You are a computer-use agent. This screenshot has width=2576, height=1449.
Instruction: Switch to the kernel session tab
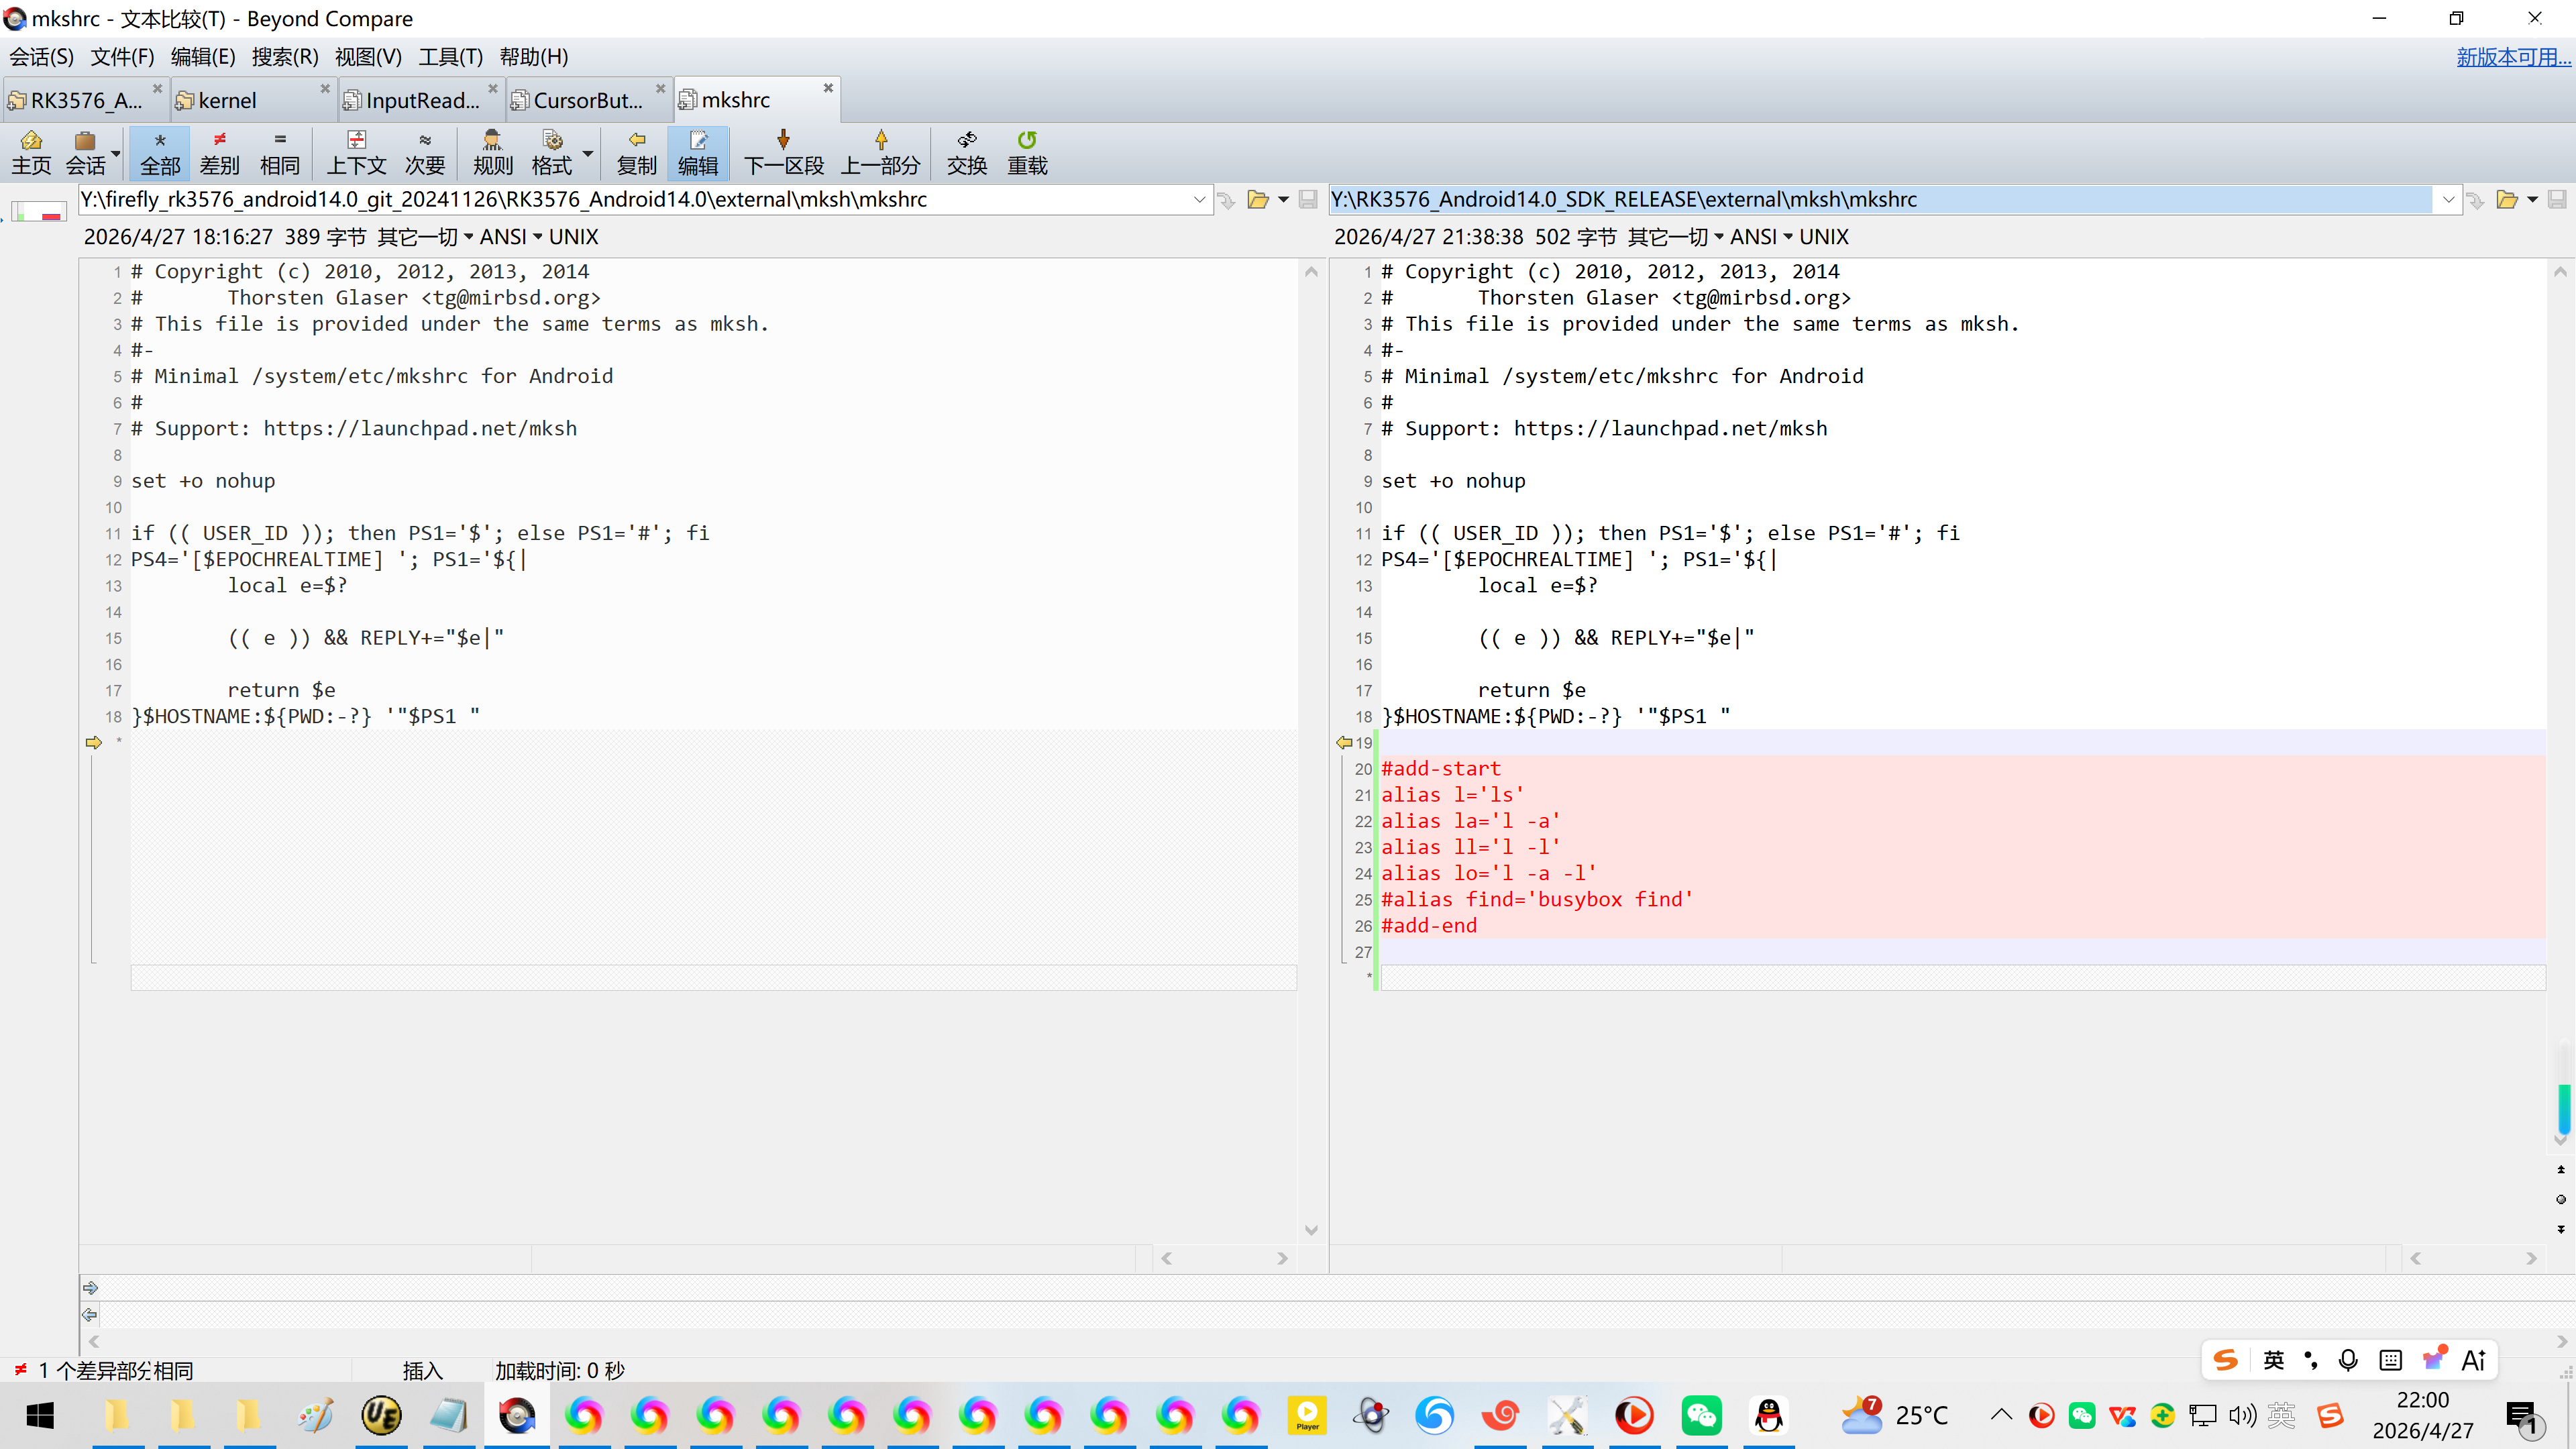coord(228,100)
